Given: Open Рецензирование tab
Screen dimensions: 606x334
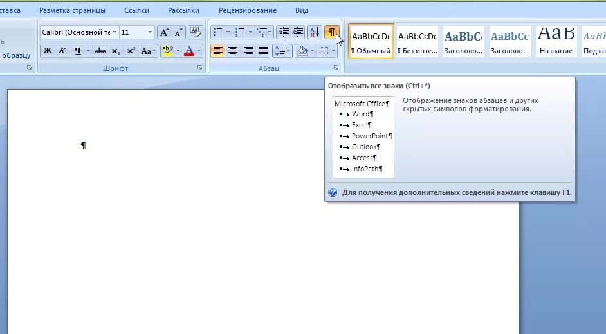Looking at the screenshot, I should click(248, 10).
